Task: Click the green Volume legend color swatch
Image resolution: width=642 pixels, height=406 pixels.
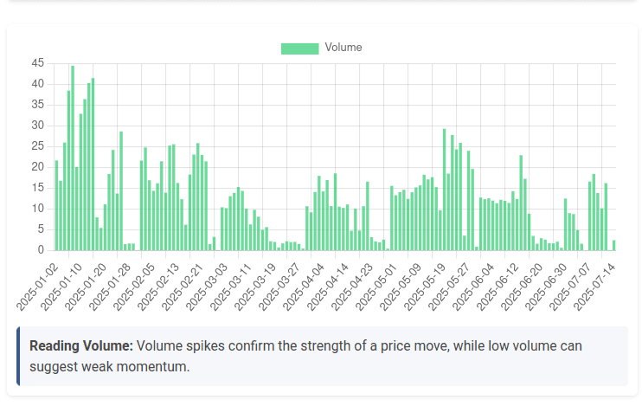Action: 299,48
